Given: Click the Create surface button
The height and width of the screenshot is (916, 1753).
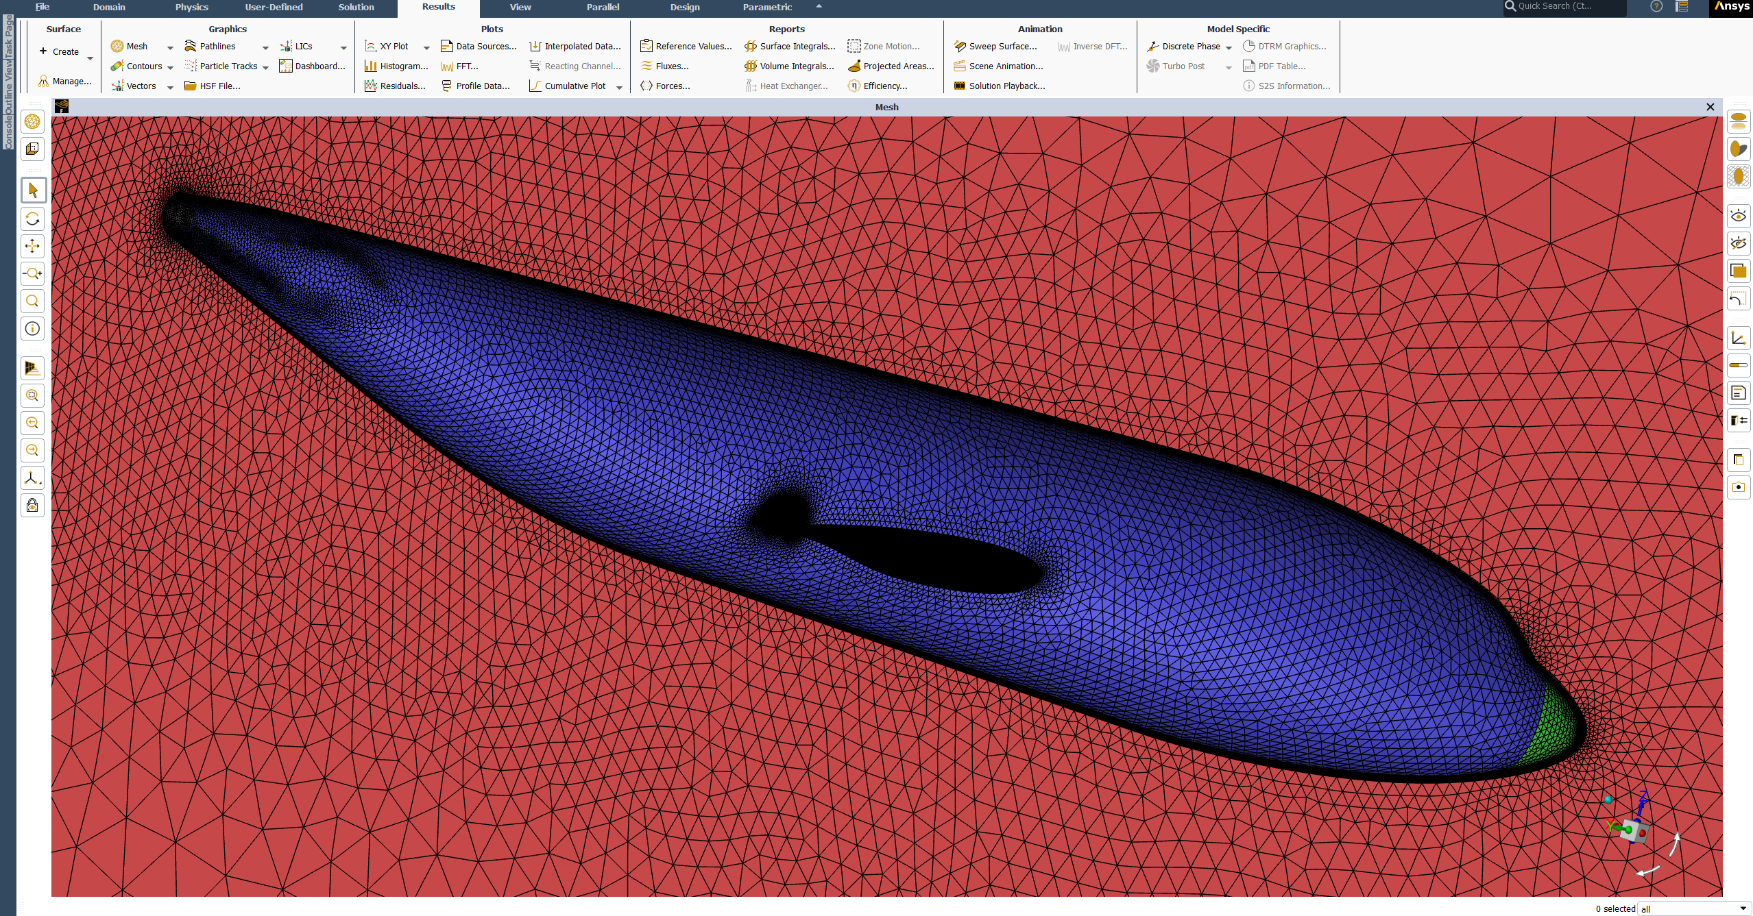Looking at the screenshot, I should pyautogui.click(x=60, y=52).
